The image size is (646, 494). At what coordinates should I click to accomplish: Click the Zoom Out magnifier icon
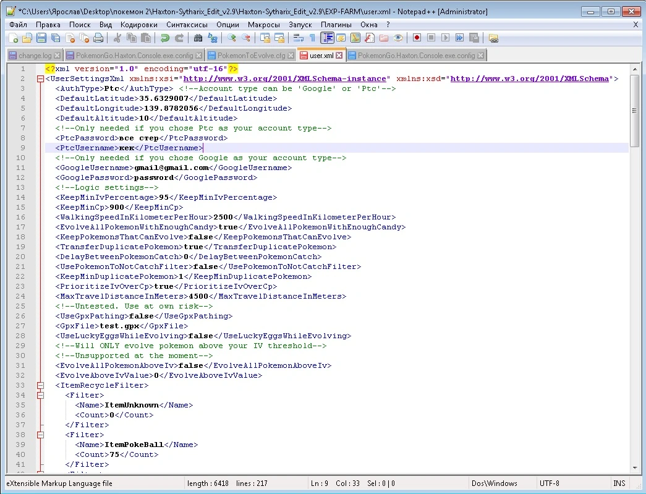click(x=246, y=38)
